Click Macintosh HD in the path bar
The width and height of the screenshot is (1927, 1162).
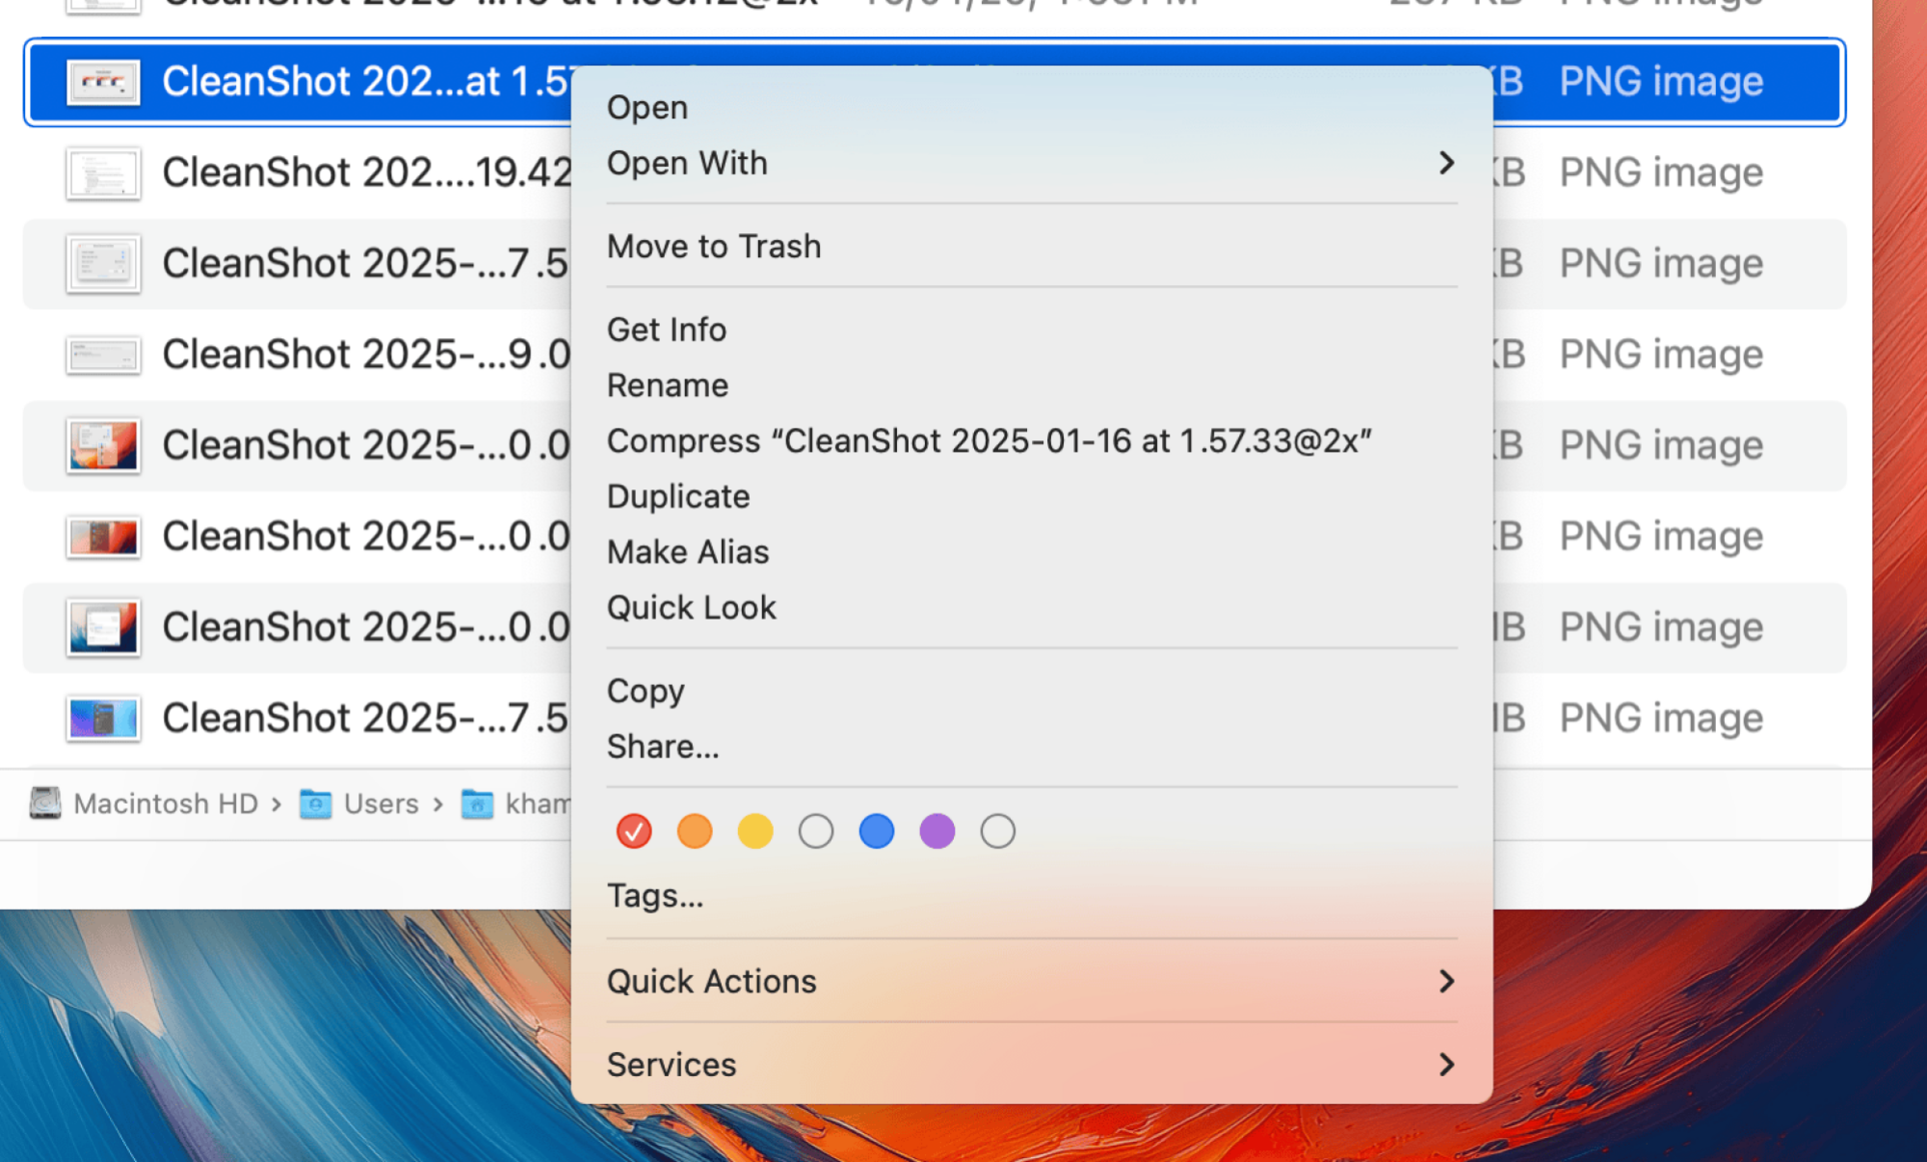pos(166,804)
